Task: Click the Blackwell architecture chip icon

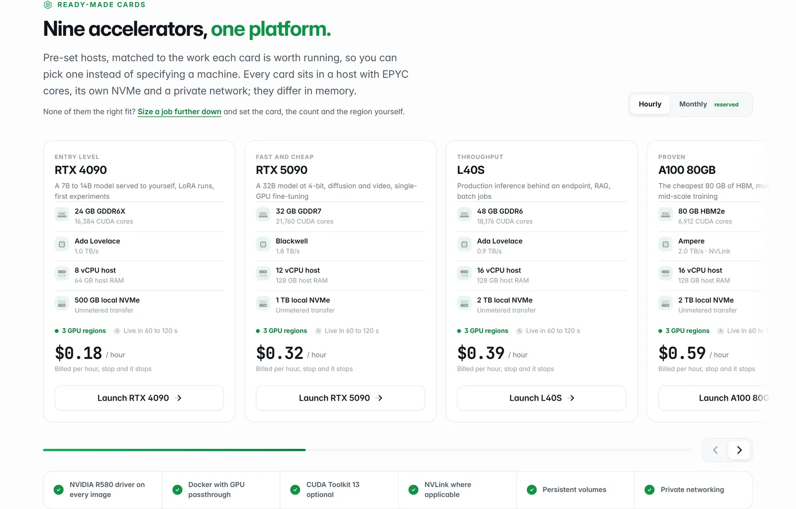Action: click(263, 245)
